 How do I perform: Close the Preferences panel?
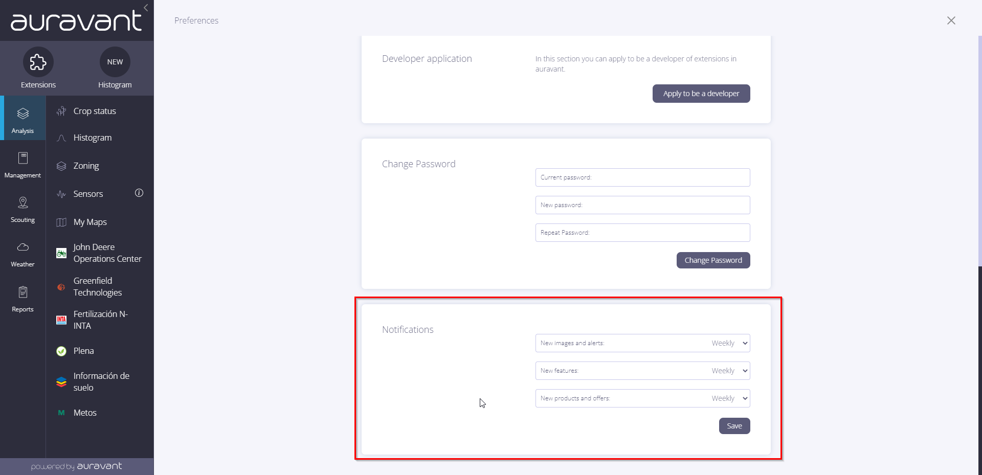[x=951, y=20]
